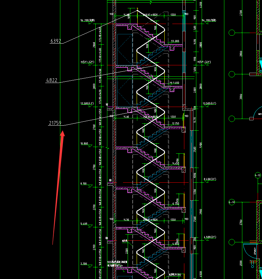Click the H(5F~32F) label left of stairwell
Viewport: 262px width, 279px height.
pos(87,62)
